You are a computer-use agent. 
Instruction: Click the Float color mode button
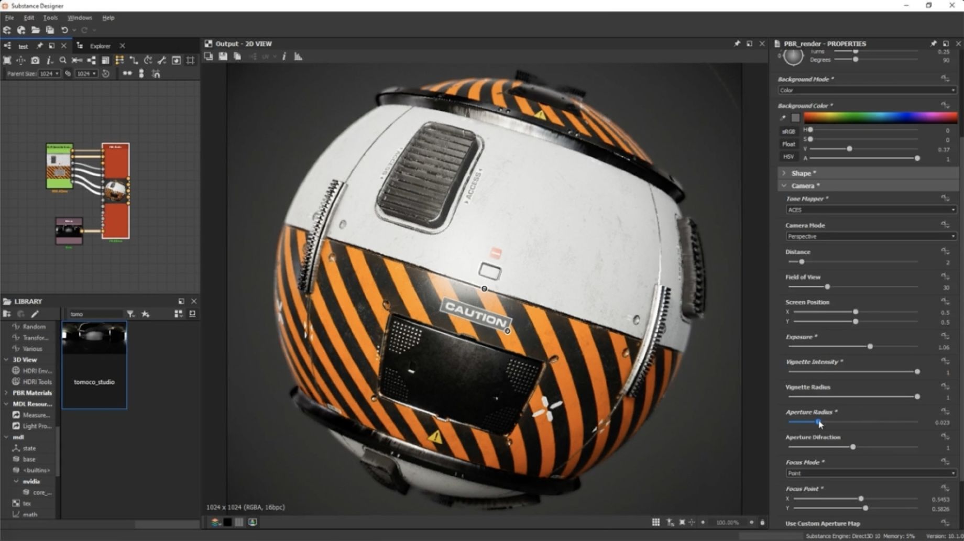tap(788, 144)
